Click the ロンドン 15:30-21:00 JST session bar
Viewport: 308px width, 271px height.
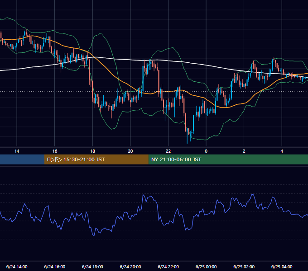[x=96, y=159]
